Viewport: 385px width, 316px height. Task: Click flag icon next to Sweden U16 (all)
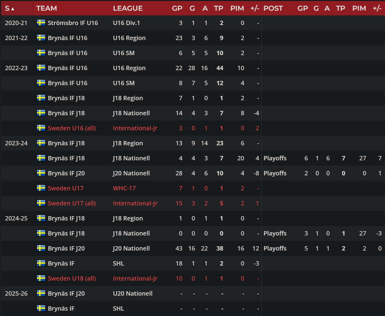point(41,128)
